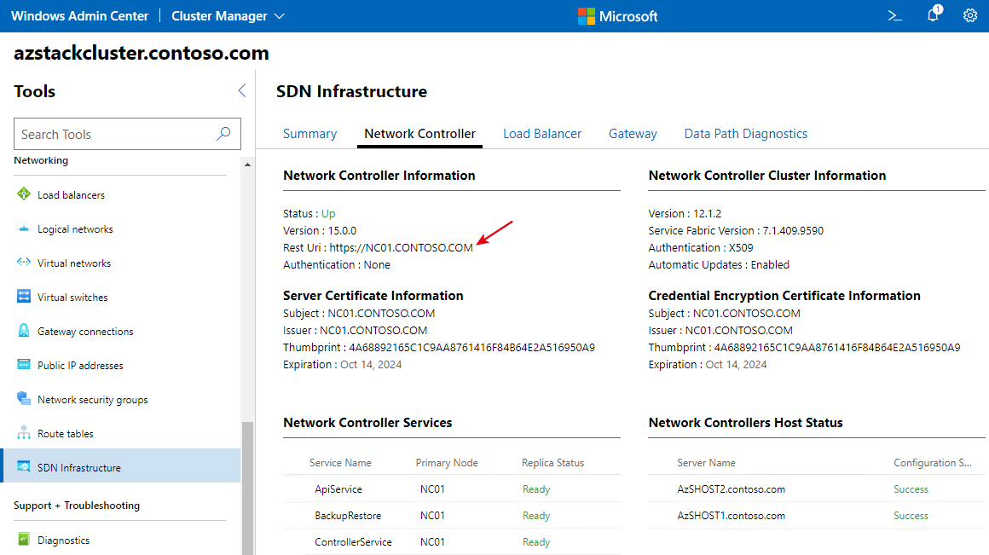The image size is (989, 555).
Task: Click the Status Up value
Action: pos(328,214)
